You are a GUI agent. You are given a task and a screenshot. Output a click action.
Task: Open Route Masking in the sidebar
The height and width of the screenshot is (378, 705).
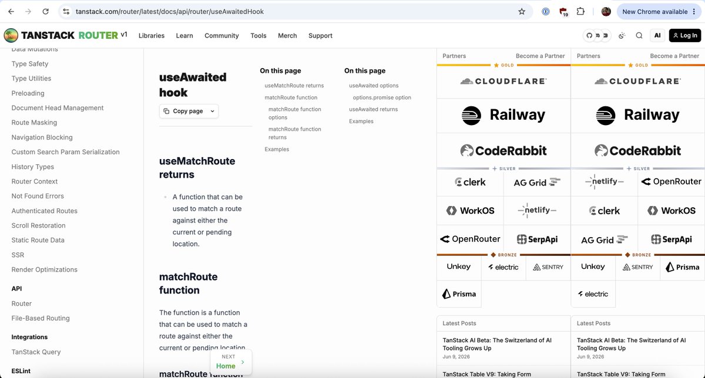click(x=34, y=123)
